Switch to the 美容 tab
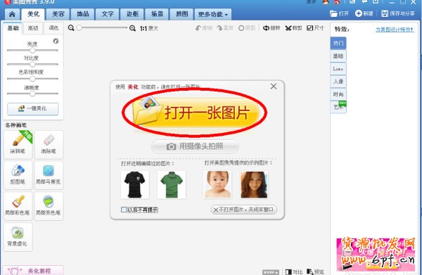 click(x=58, y=14)
